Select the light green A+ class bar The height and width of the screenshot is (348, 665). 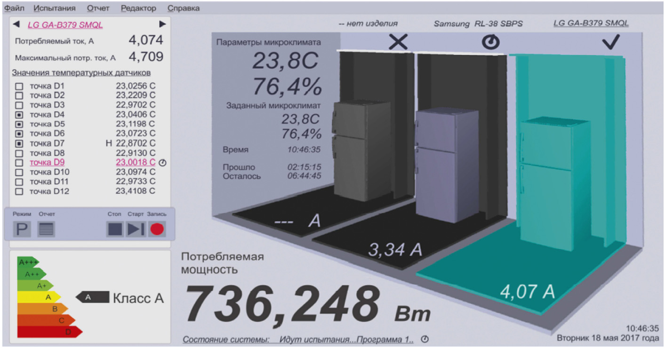coord(35,285)
